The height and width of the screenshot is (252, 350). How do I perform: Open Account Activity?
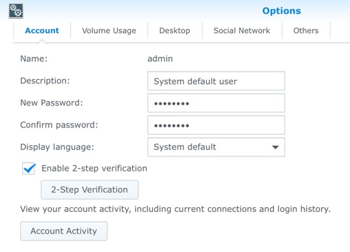point(63,231)
